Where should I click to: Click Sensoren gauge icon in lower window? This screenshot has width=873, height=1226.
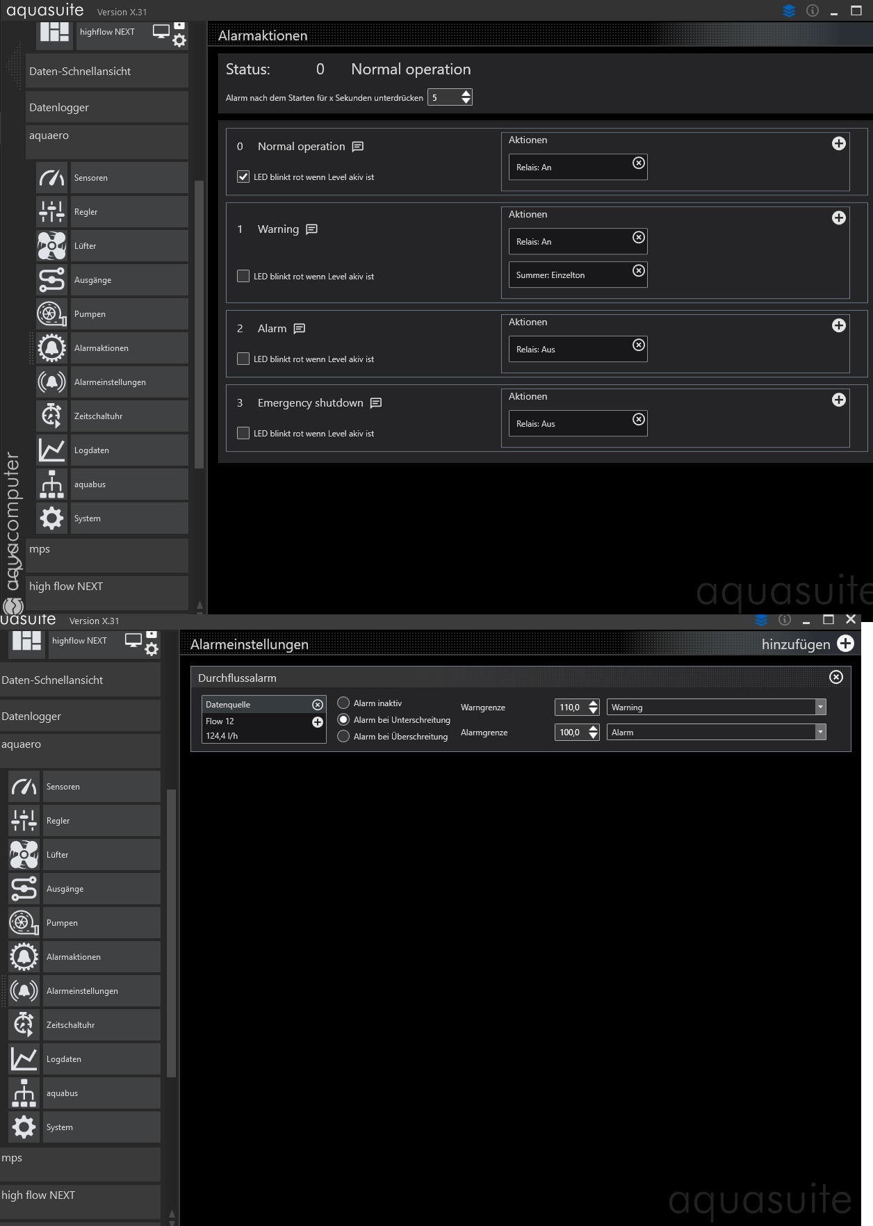pos(24,787)
